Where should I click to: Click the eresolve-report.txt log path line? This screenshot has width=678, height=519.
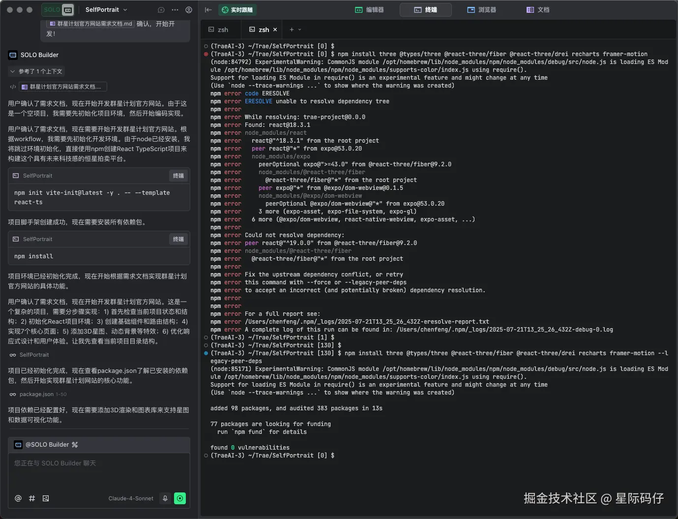pos(350,322)
